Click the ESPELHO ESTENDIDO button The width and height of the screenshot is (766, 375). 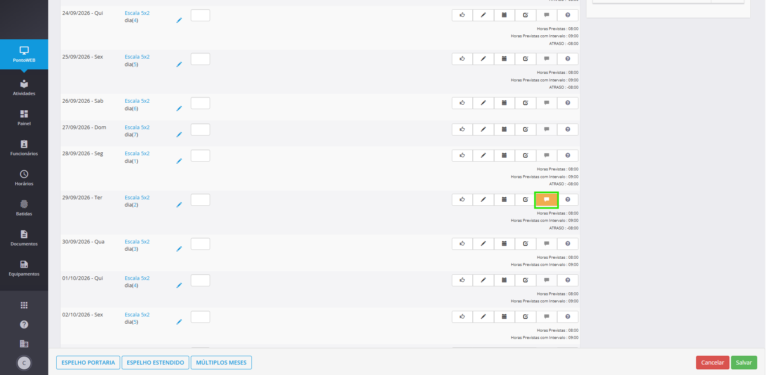pyautogui.click(x=155, y=363)
